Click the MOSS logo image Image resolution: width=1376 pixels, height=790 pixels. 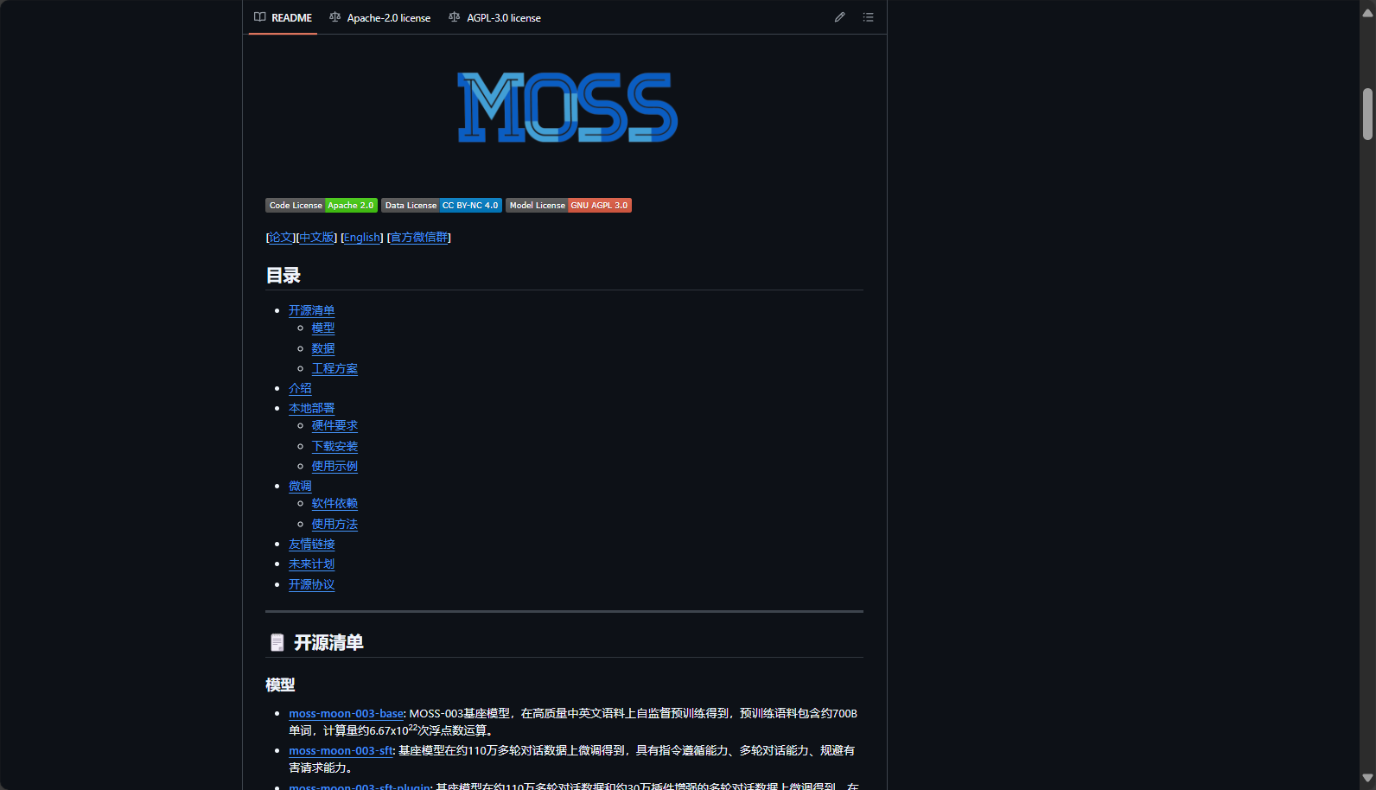point(567,107)
